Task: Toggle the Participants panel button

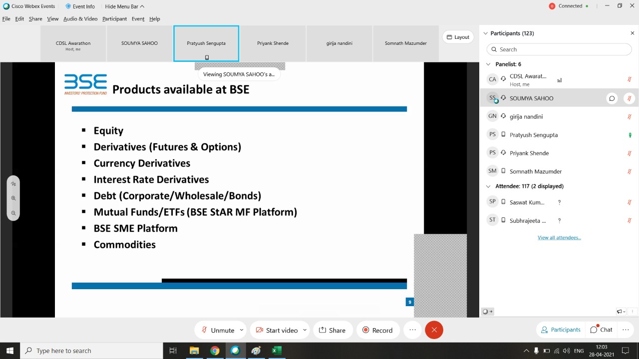Action: 561,330
